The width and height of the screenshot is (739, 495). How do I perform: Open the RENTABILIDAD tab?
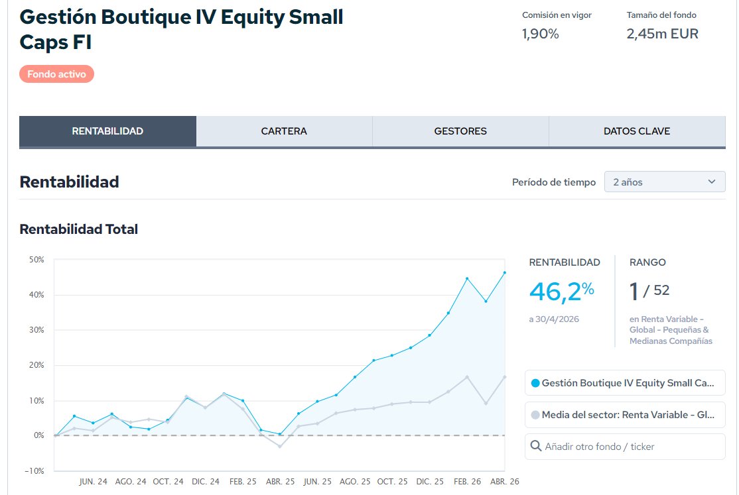(x=107, y=131)
